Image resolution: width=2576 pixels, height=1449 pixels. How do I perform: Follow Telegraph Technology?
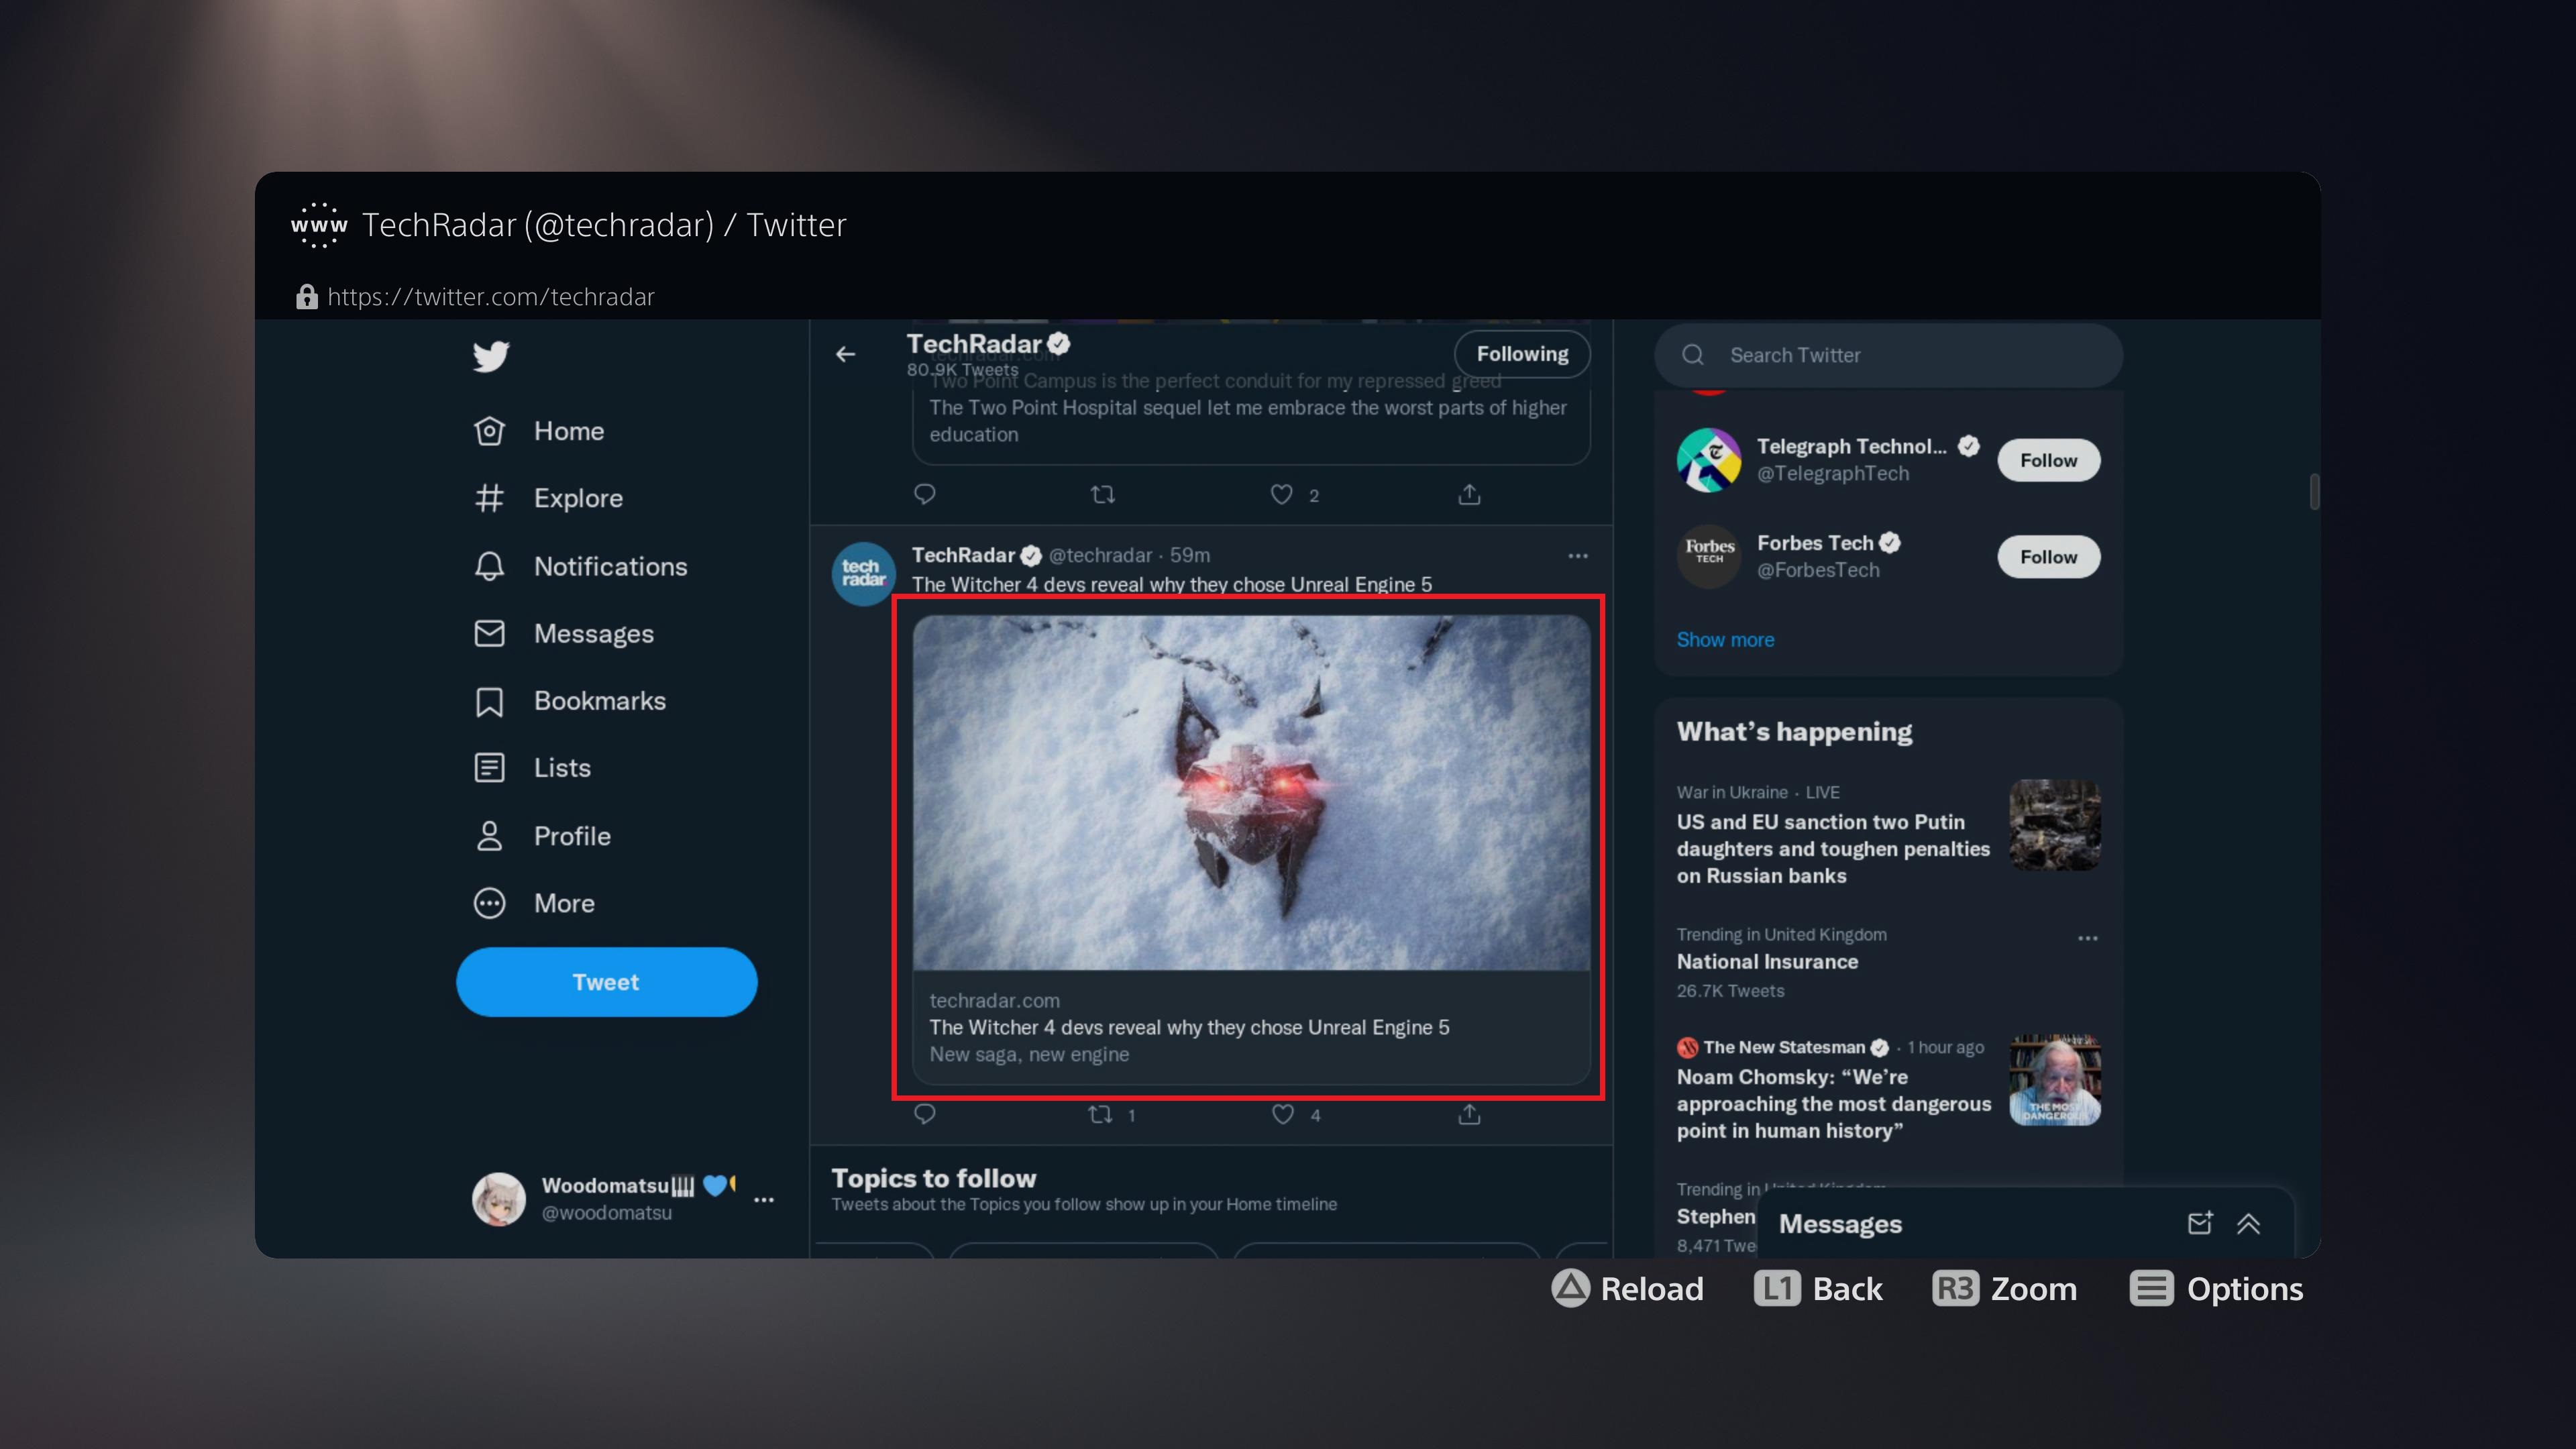pos(2048,460)
